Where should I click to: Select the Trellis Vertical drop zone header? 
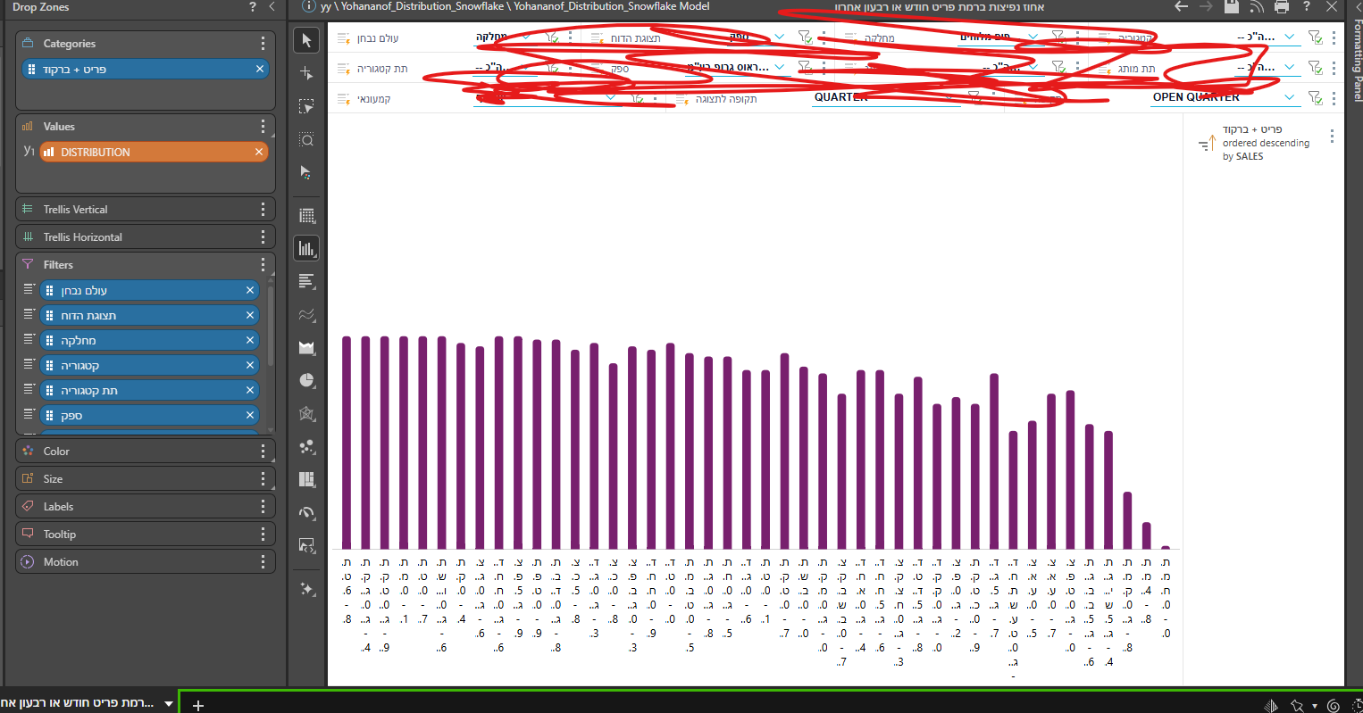(146, 209)
